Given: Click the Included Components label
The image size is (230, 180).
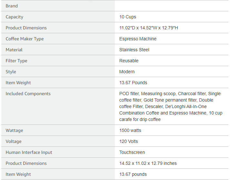Looking at the screenshot, I should point(28,94).
